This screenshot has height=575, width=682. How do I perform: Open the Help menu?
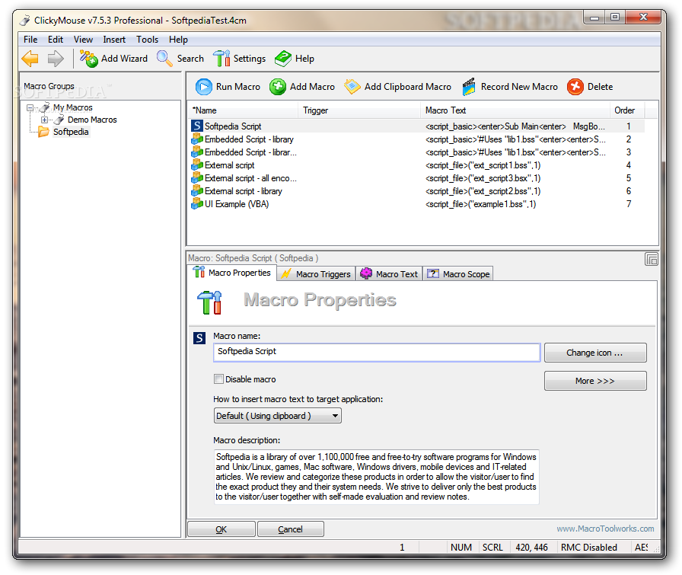(178, 39)
